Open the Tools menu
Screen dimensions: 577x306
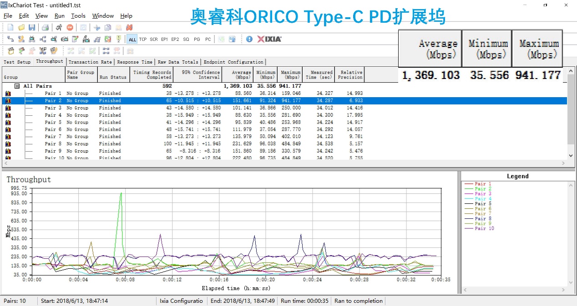click(x=78, y=15)
